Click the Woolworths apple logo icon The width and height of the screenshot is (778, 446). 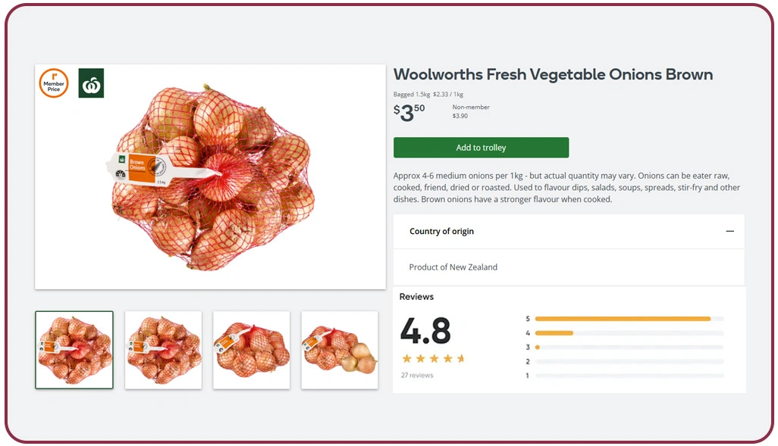89,83
